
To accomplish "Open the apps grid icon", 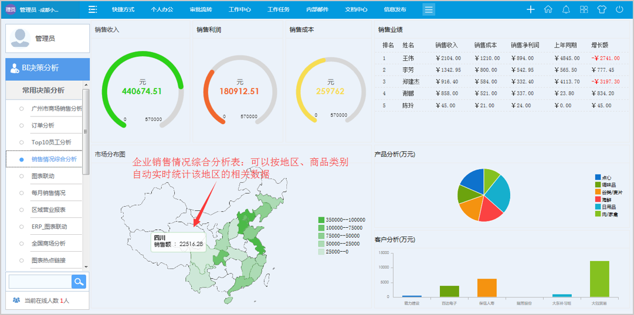I will point(584,9).
